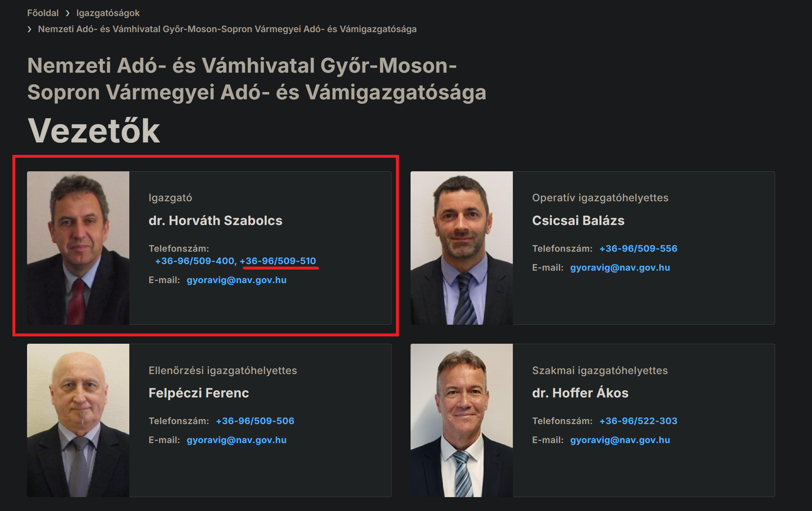The height and width of the screenshot is (511, 812).
Task: Open the Főoldal breadcrumb link
Action: click(43, 13)
